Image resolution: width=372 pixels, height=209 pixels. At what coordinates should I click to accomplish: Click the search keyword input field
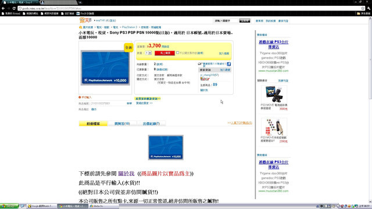click(x=226, y=21)
